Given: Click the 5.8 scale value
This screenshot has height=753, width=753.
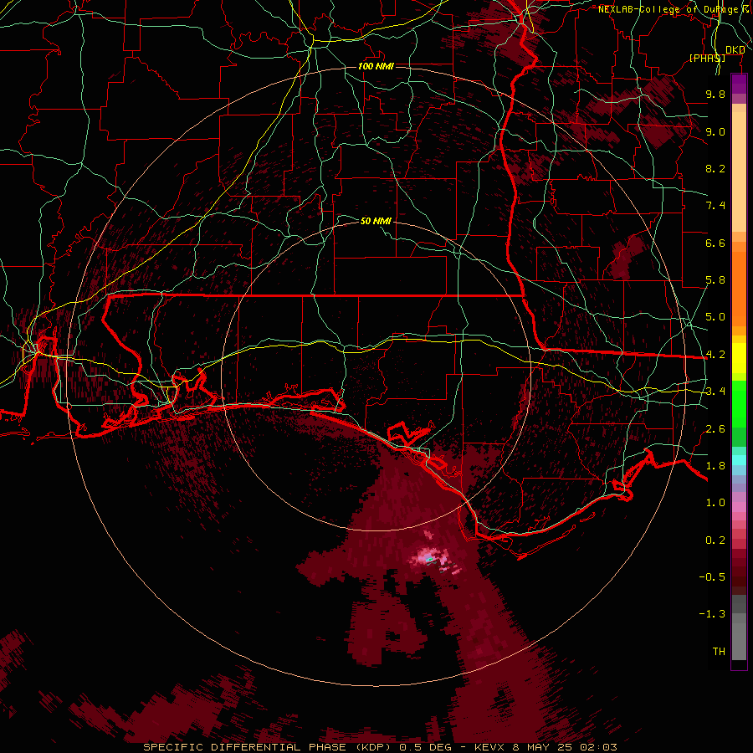Looking at the screenshot, I should [x=715, y=280].
